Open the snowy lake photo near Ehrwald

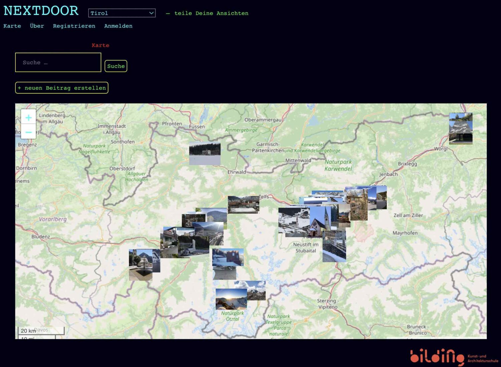tap(204, 154)
